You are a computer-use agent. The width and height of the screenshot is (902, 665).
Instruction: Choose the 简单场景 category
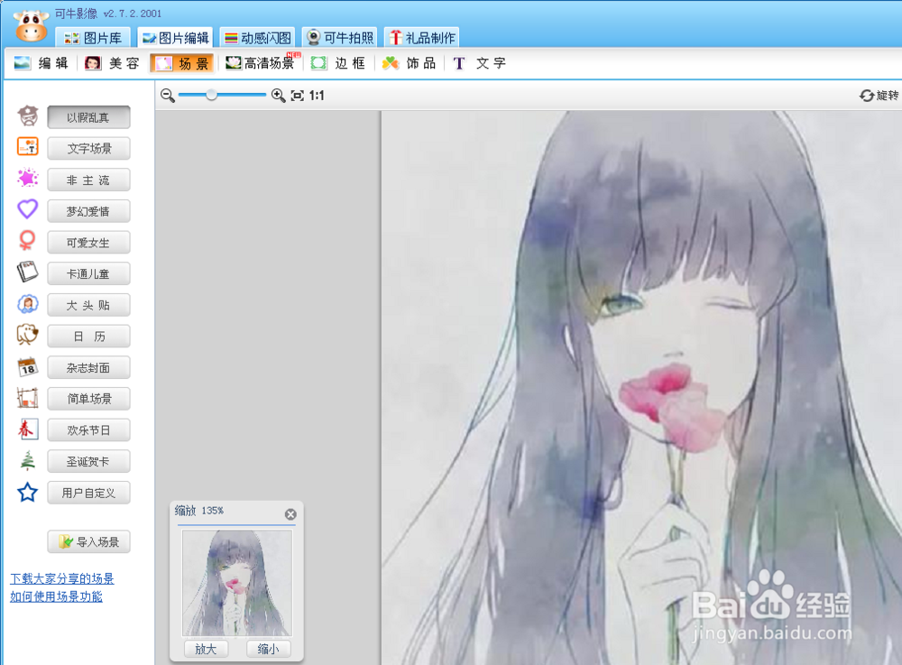[x=88, y=399]
